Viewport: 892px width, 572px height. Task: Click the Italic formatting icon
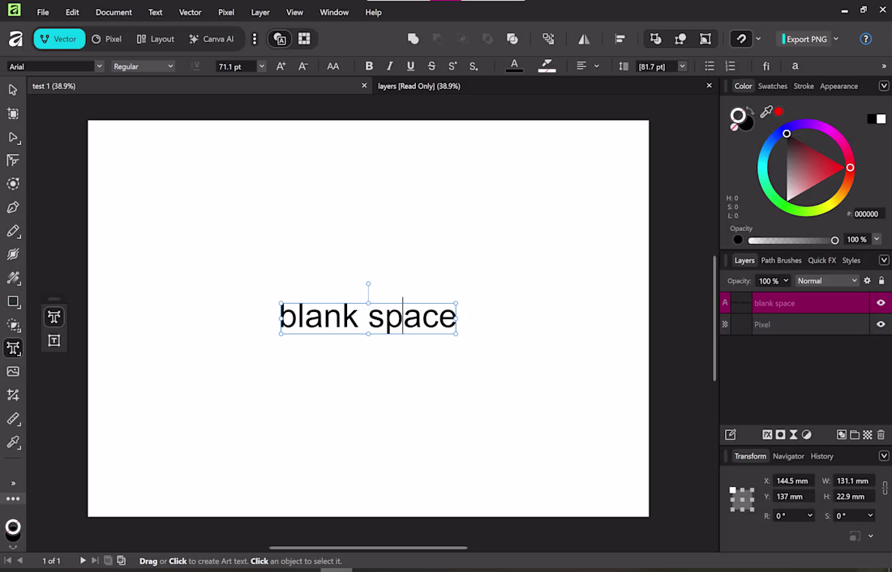tap(389, 66)
